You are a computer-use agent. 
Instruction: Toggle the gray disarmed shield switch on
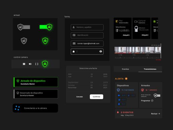[23, 27]
